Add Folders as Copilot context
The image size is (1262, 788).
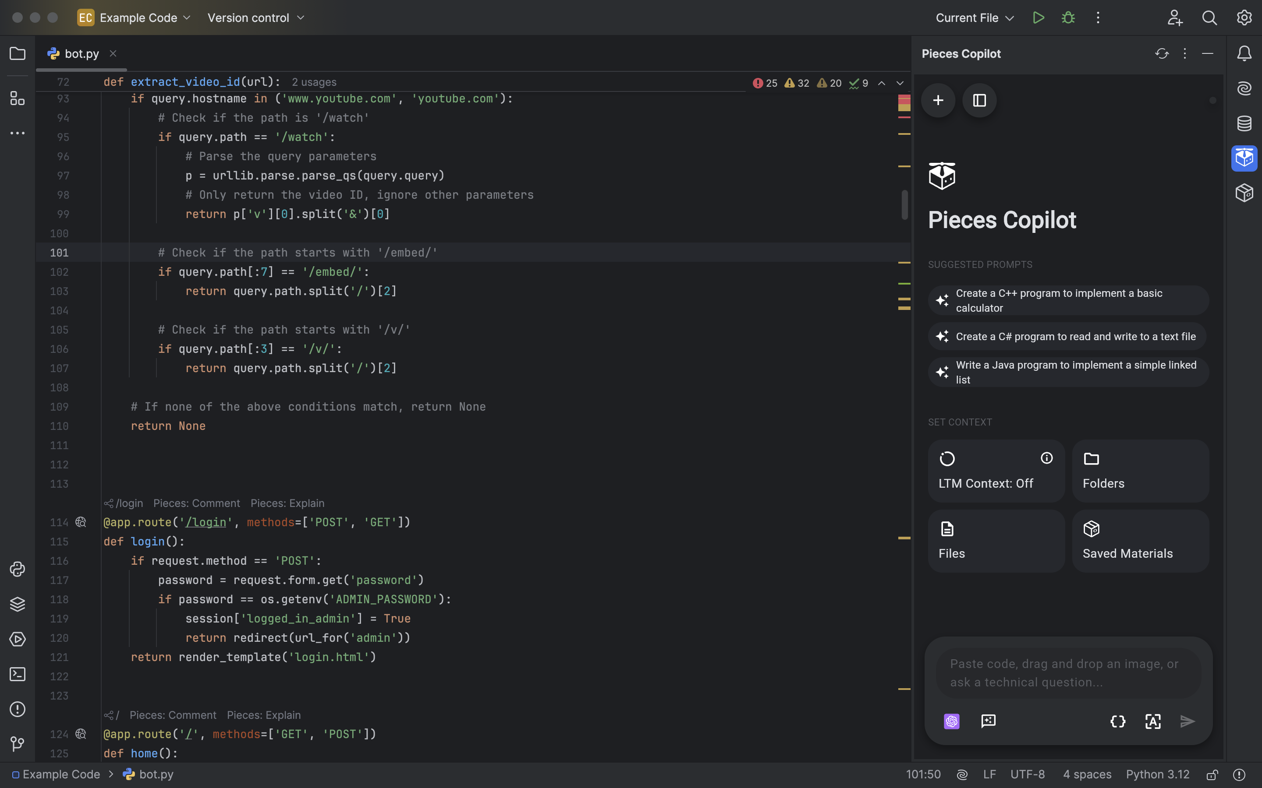[1141, 471]
